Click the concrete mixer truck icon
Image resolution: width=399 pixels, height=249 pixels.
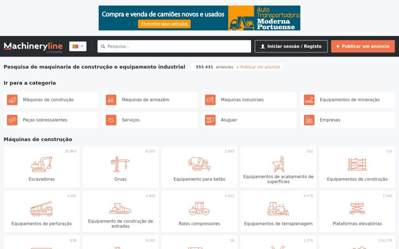tap(199, 164)
